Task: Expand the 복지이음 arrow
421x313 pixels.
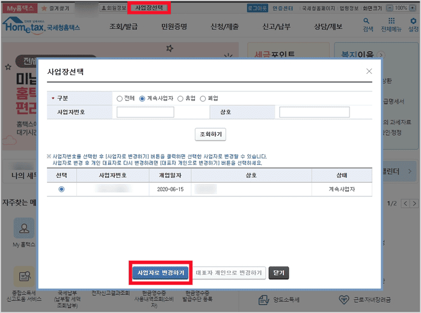Action: 381,55
